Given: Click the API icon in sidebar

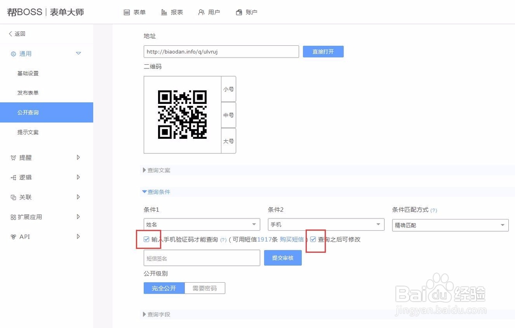Looking at the screenshot, I should click(13, 237).
